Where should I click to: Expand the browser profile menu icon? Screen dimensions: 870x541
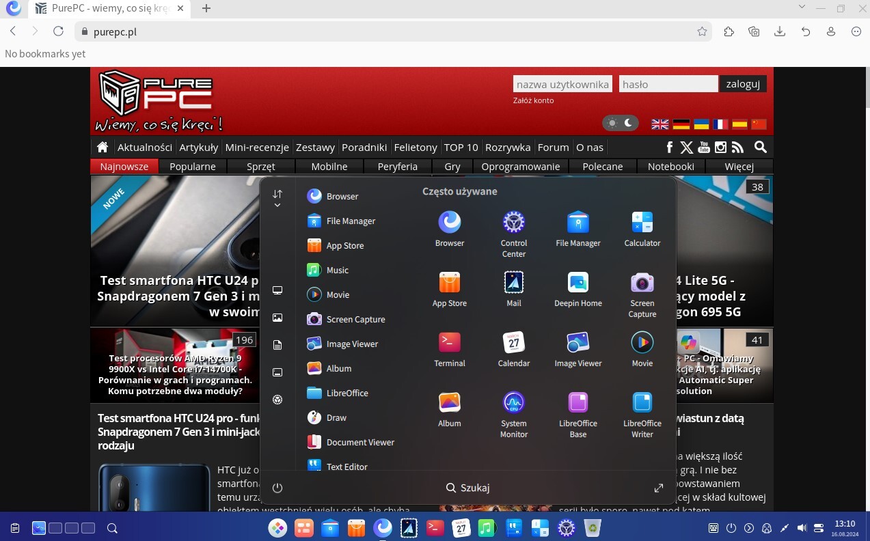click(x=830, y=31)
